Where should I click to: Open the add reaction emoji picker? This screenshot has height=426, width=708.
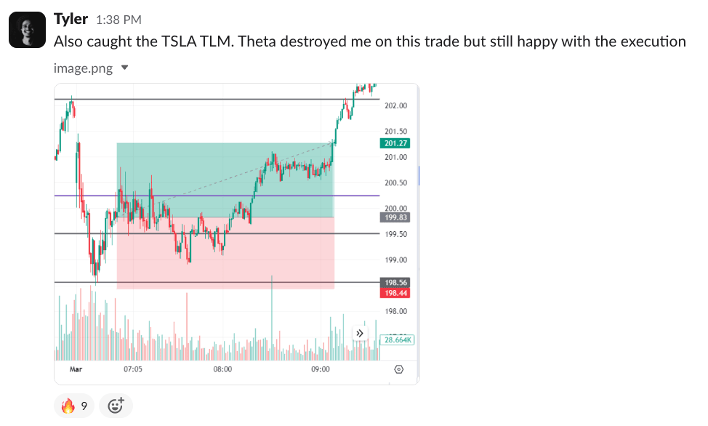pos(116,406)
